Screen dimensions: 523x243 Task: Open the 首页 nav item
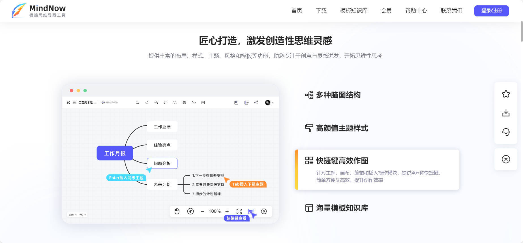tap(297, 11)
